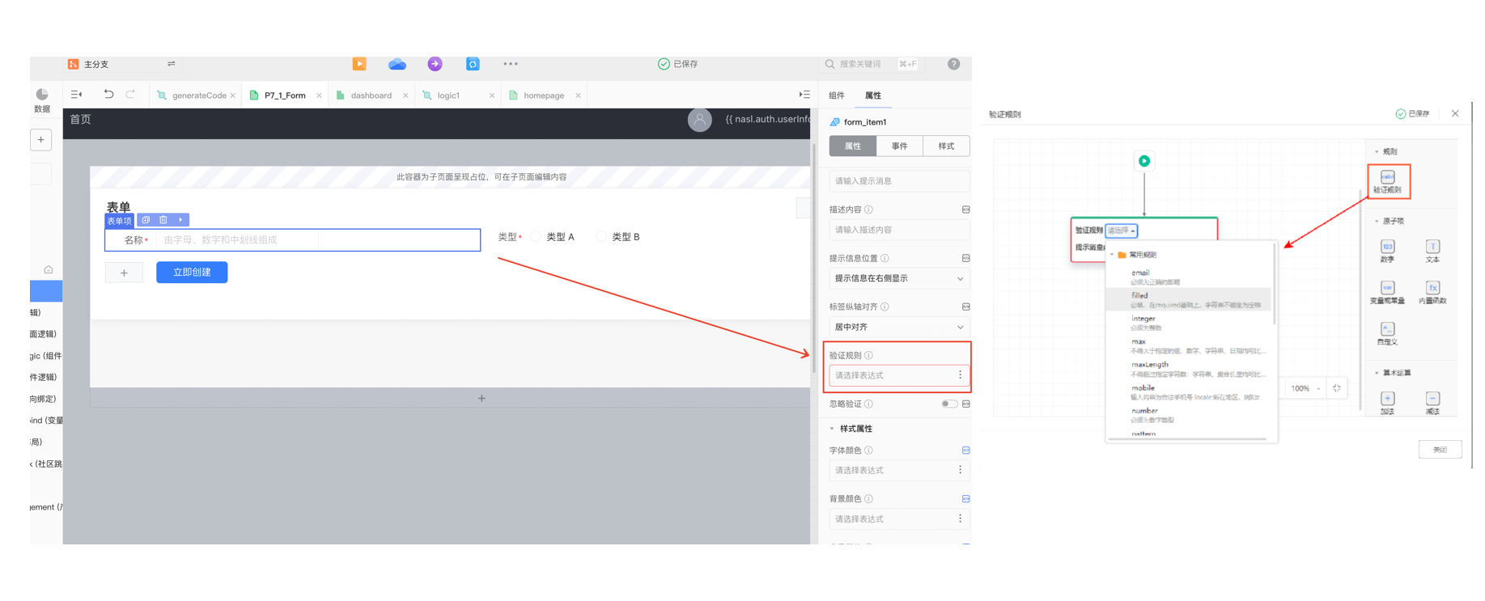Screen dimensions: 1485x601
Task: Click the blue cloud publish icon
Action: click(x=397, y=64)
